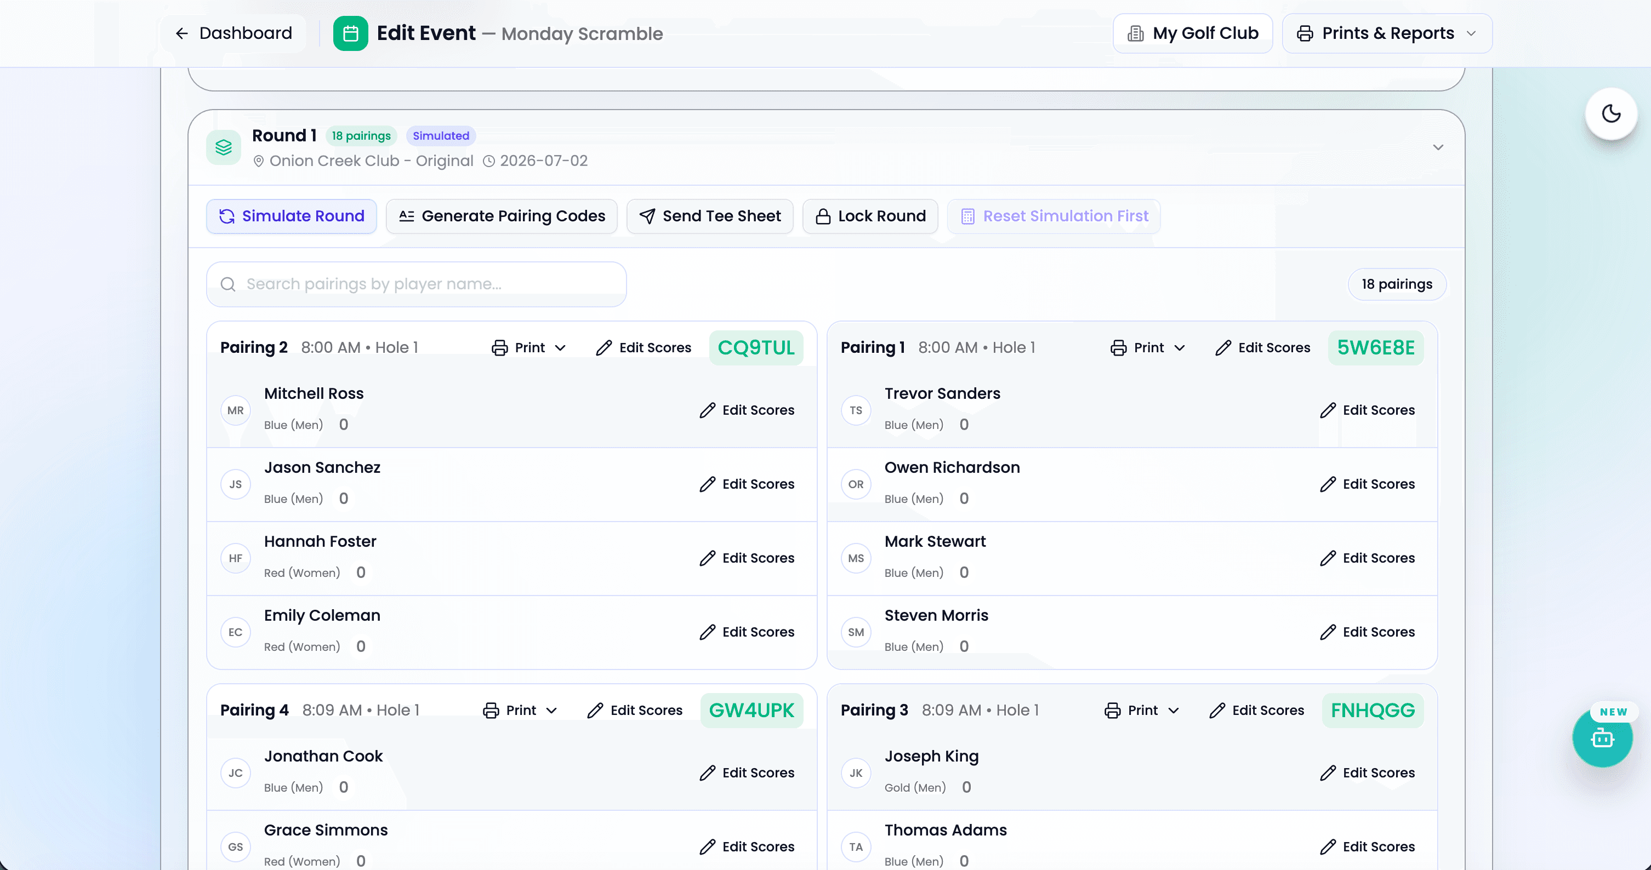
Task: Click the green calendar Edit Event icon
Action: [x=351, y=33]
